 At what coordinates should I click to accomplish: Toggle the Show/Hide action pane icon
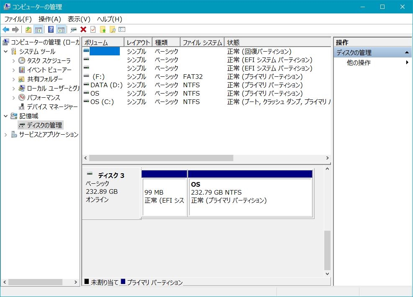click(x=61, y=29)
